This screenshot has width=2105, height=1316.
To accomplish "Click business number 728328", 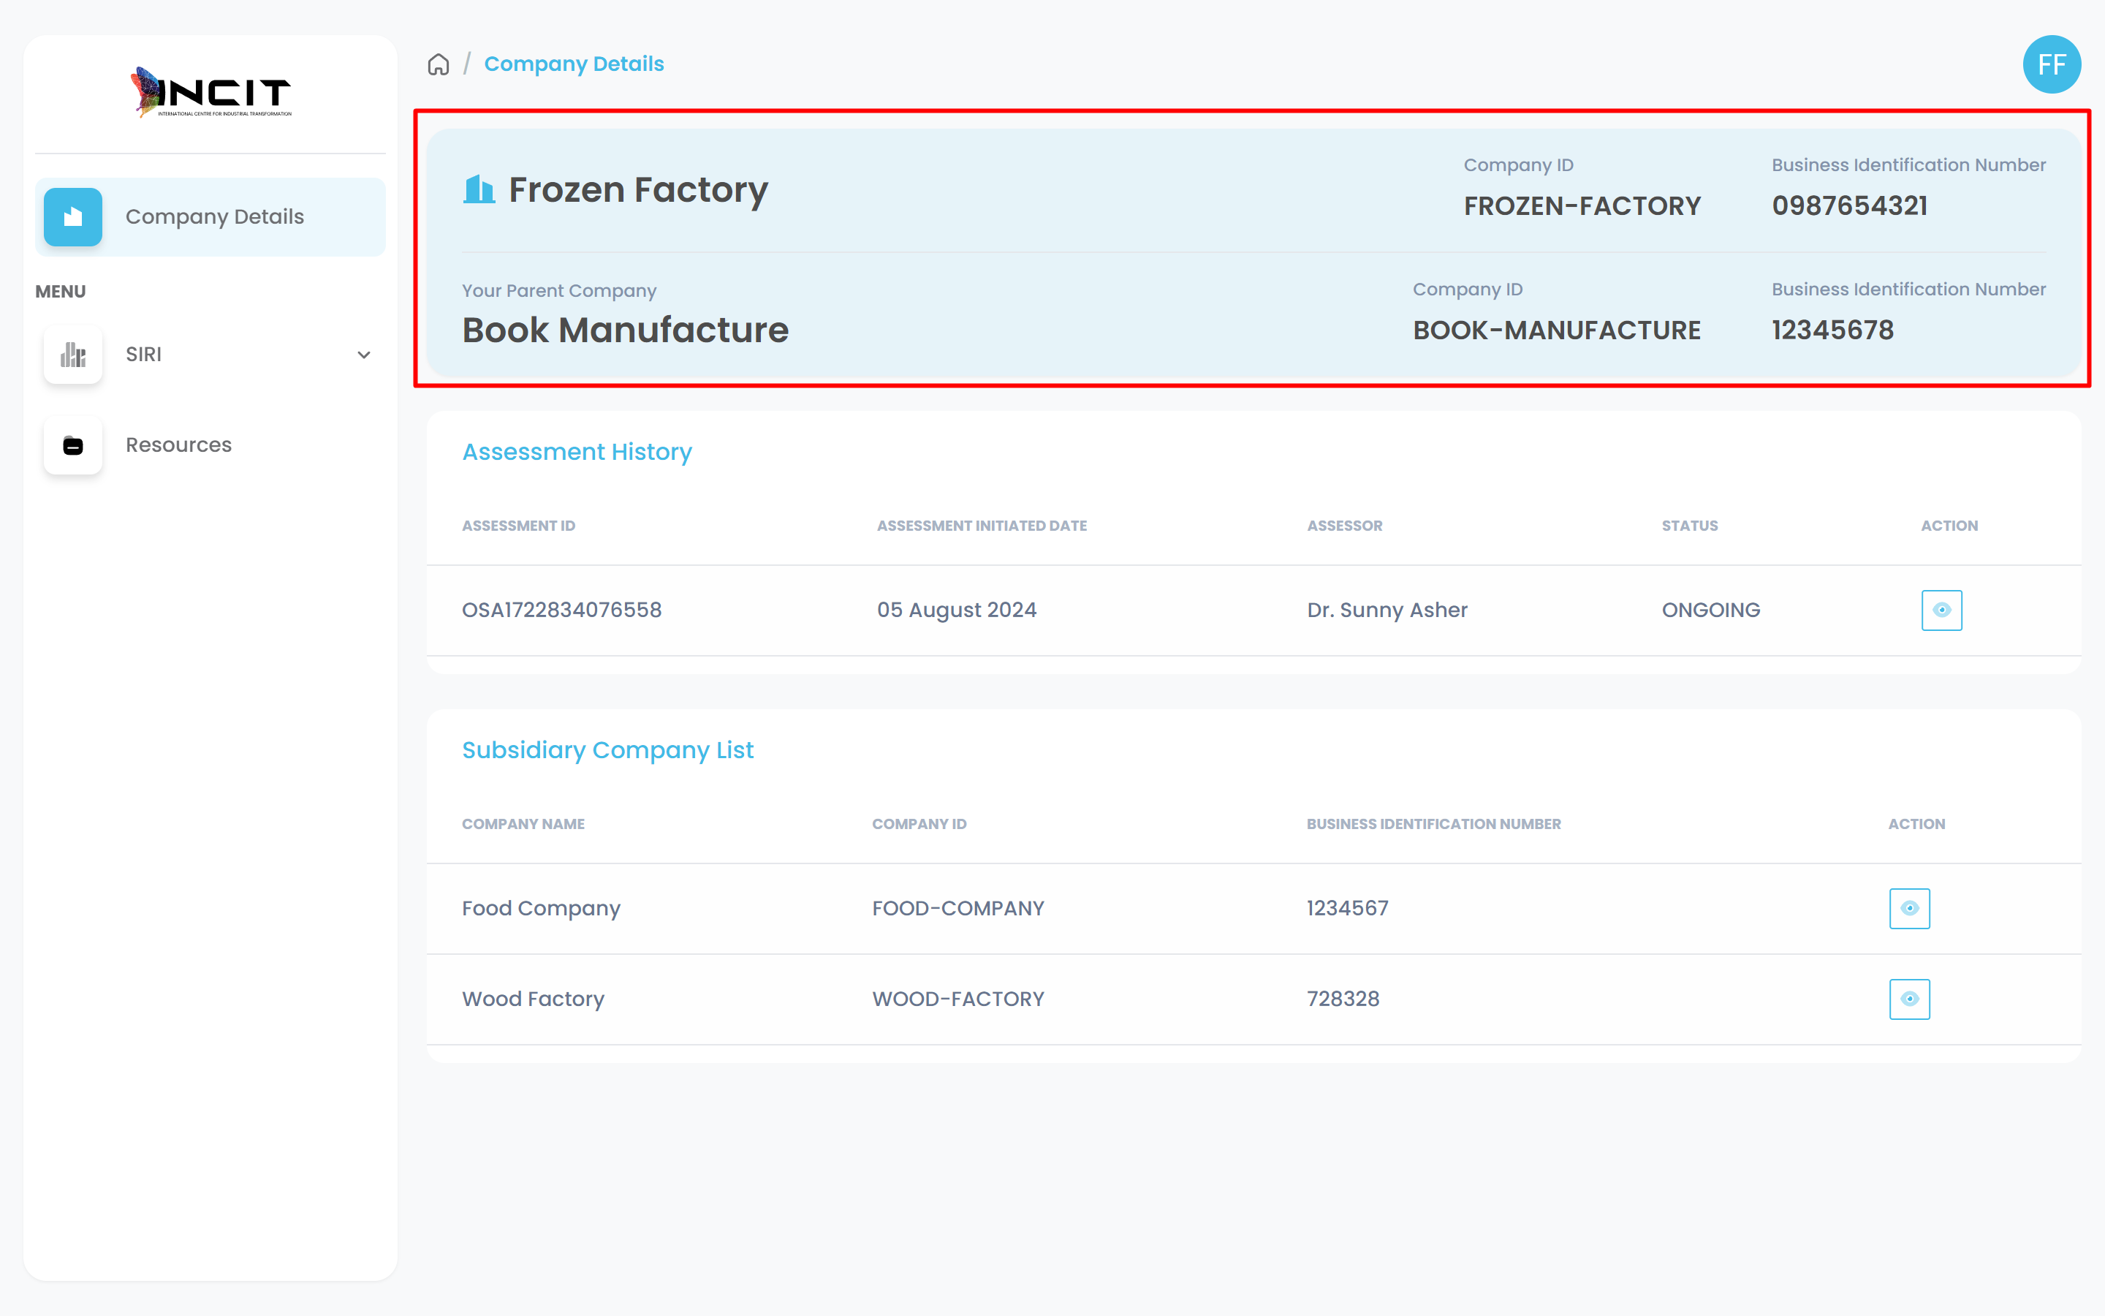I will 1343,999.
